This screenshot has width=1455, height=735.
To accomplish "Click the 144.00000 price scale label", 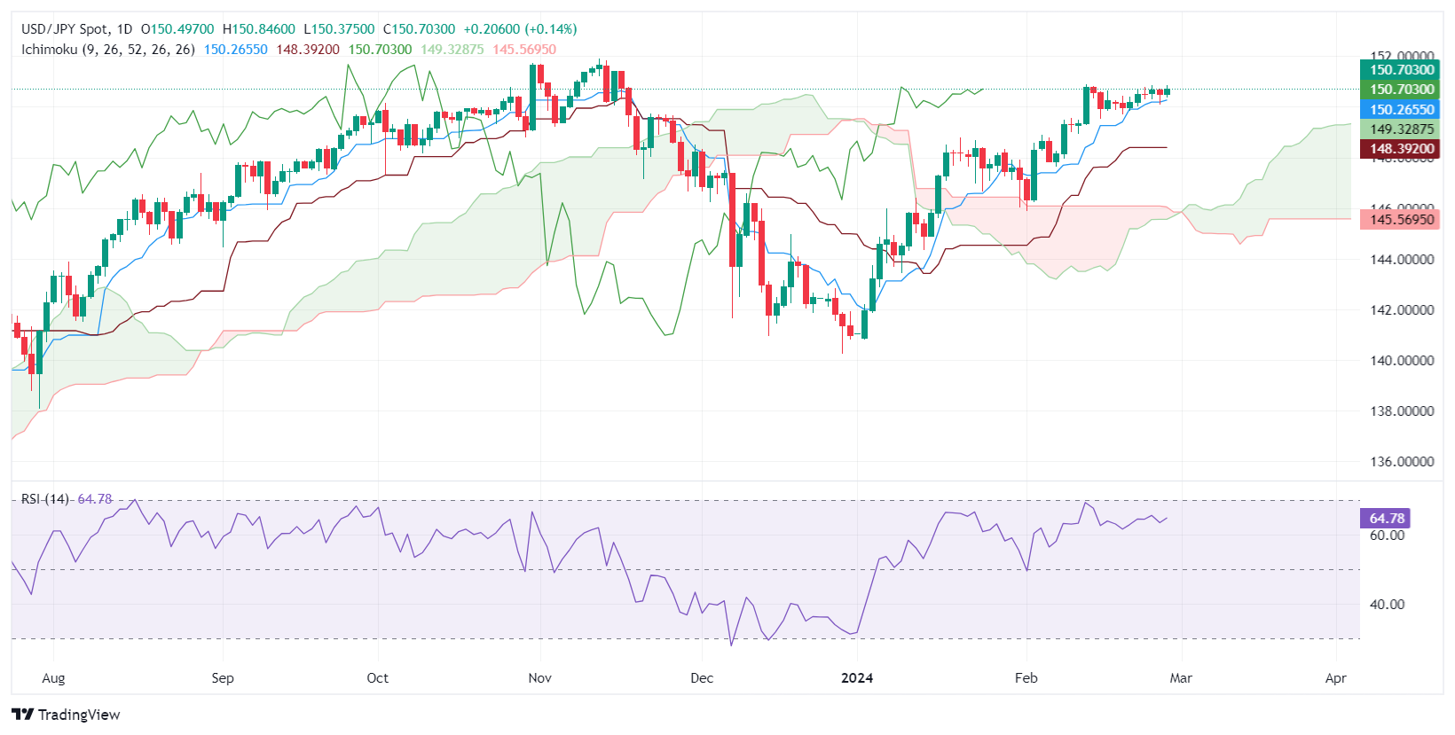I will [x=1402, y=260].
